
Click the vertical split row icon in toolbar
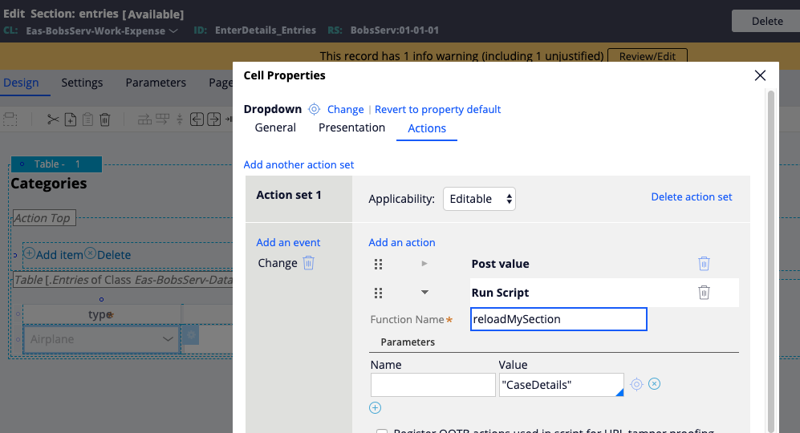[180, 119]
